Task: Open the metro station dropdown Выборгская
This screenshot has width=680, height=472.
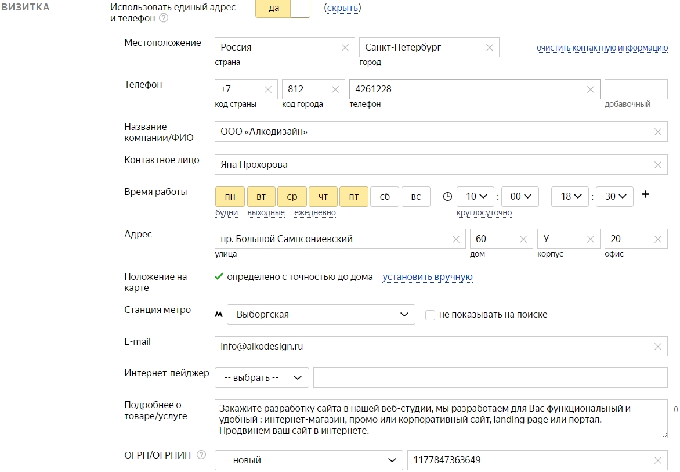Action: 321,315
